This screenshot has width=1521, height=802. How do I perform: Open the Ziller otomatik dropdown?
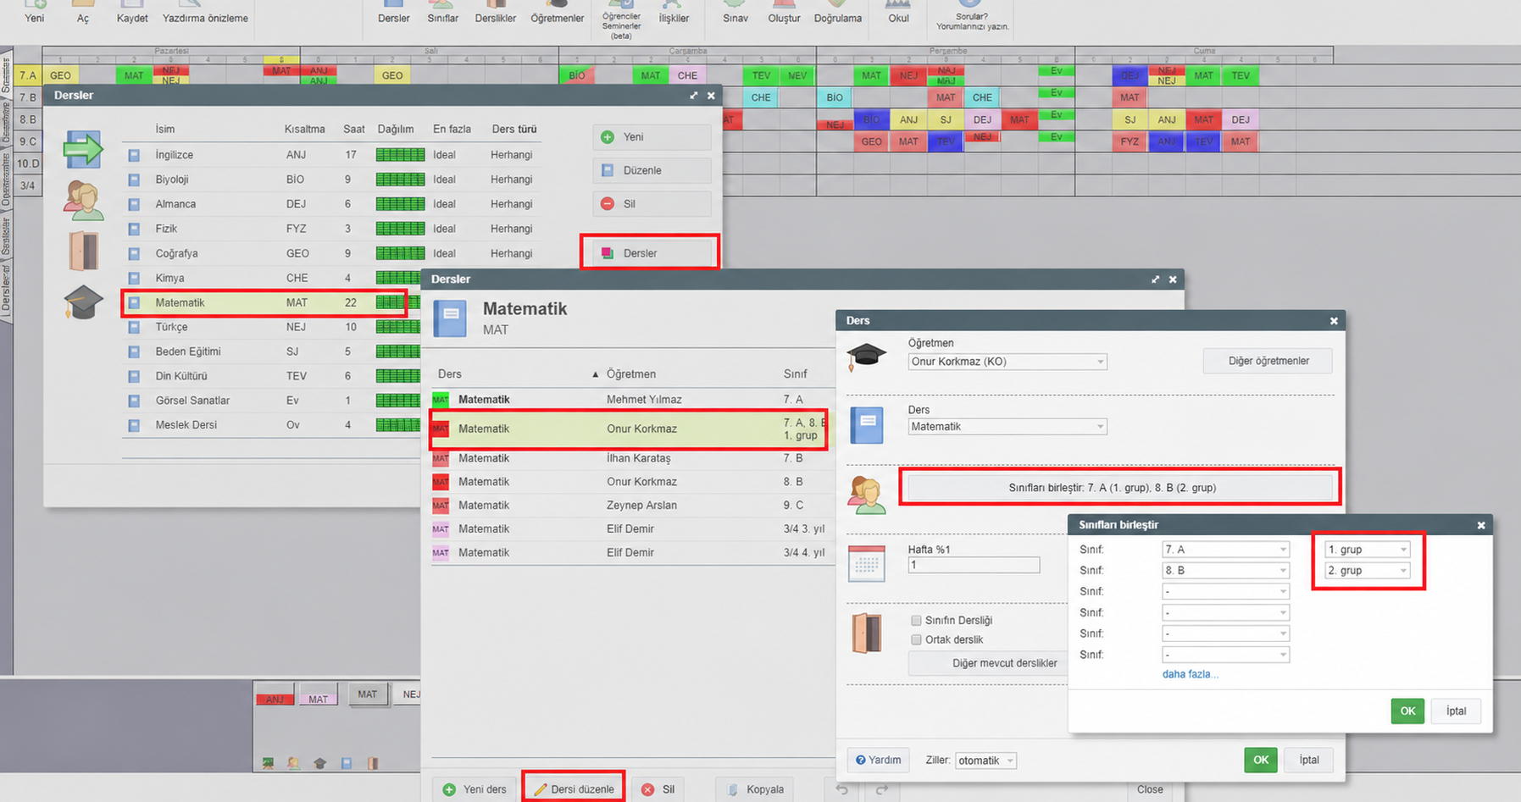(x=985, y=761)
